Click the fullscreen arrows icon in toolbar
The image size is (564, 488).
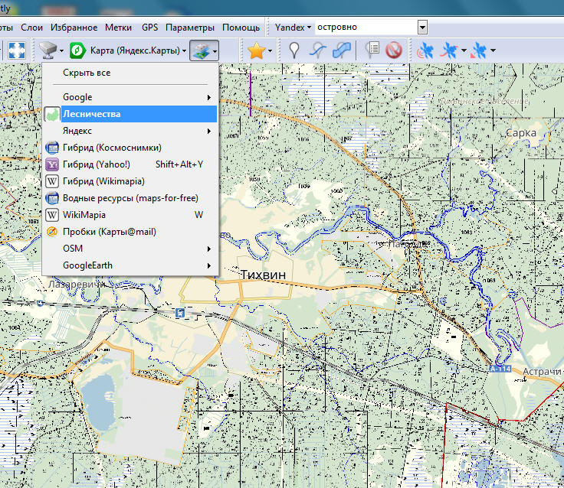(x=17, y=50)
